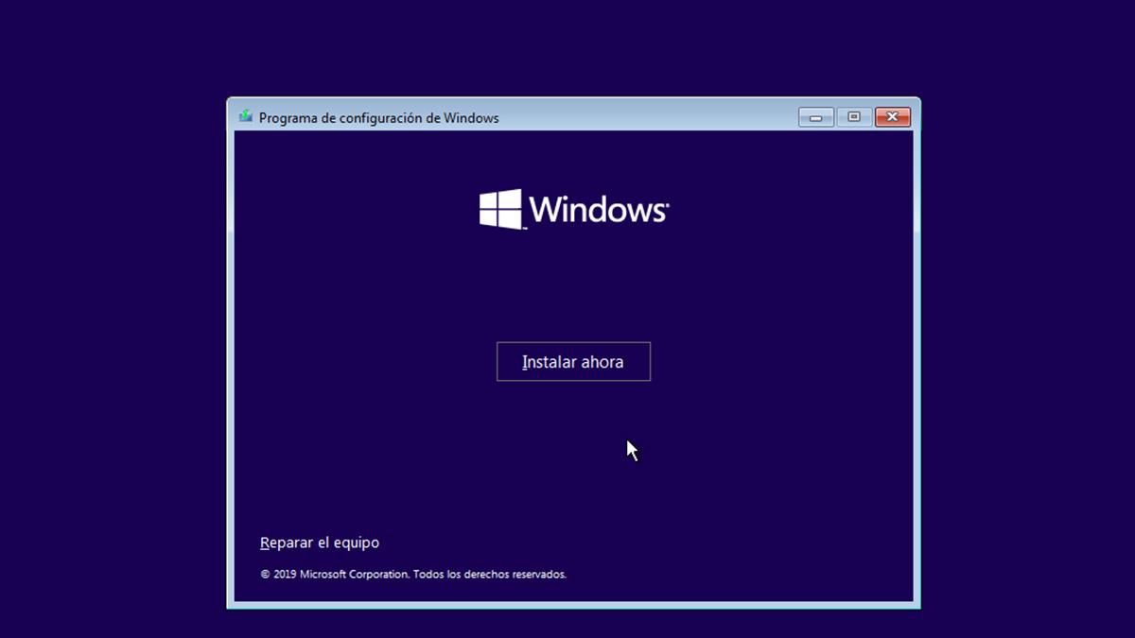Click the word 'ahora' on install button
1135x638 pixels.
(x=601, y=362)
